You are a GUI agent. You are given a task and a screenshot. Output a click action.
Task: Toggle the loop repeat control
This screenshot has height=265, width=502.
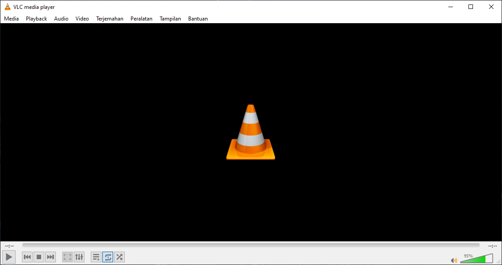click(107, 257)
